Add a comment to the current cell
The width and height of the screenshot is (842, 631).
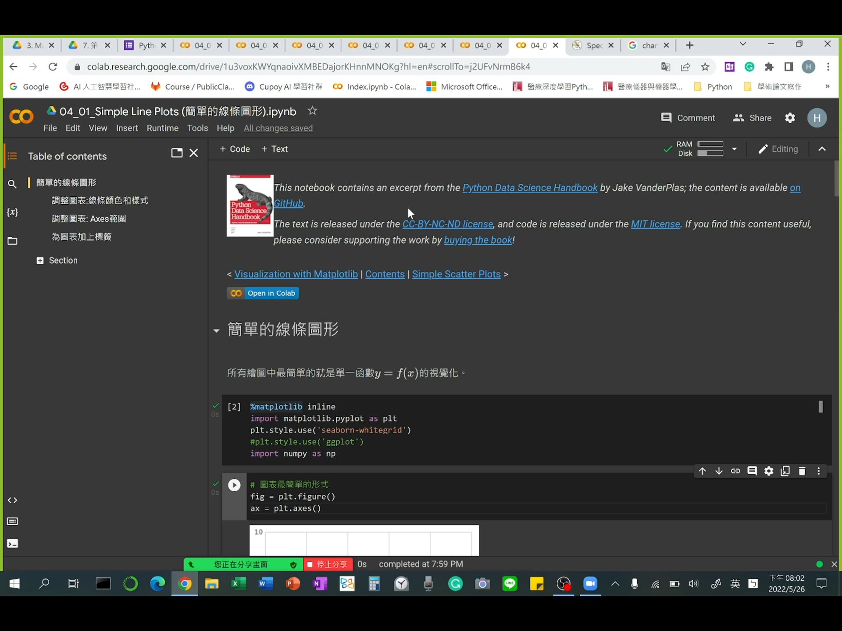coord(753,471)
